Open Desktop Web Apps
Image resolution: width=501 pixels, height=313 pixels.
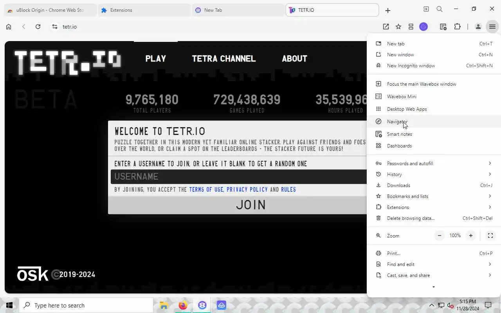pyautogui.click(x=434, y=109)
